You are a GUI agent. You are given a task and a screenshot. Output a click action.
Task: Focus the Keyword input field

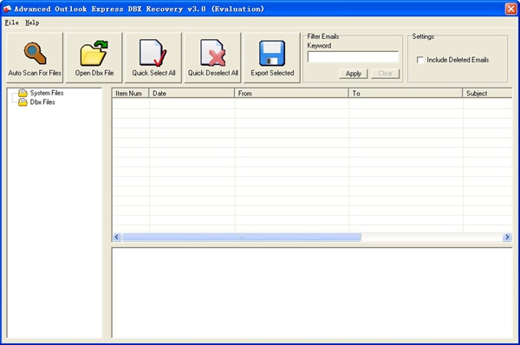pos(353,56)
